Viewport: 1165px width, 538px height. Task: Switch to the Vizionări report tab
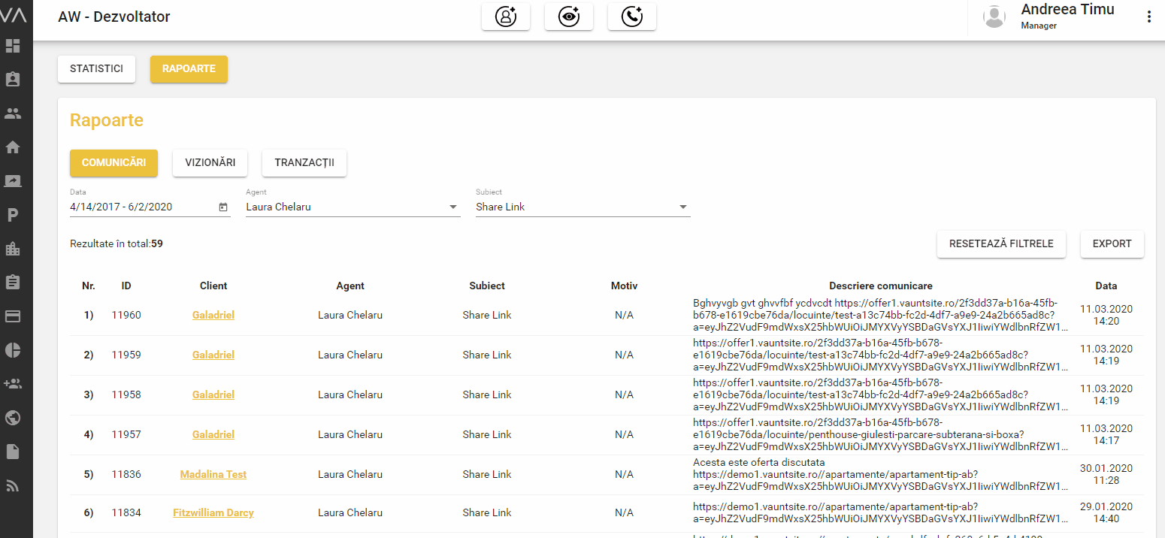point(210,163)
